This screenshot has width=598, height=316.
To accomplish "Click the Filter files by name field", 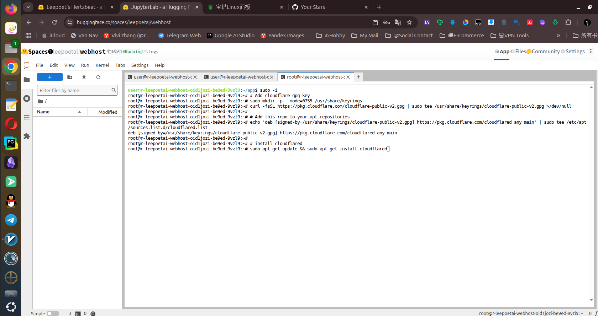I will coord(74,90).
